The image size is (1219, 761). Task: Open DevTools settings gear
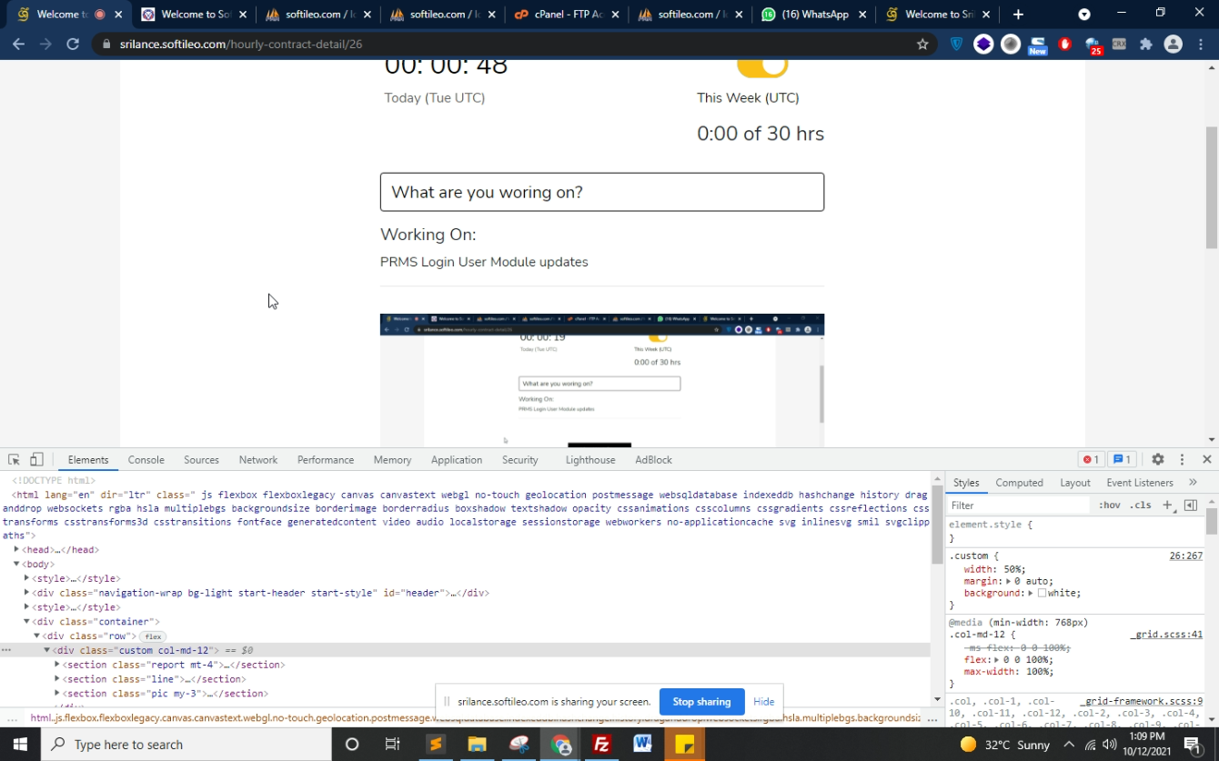(x=1157, y=460)
